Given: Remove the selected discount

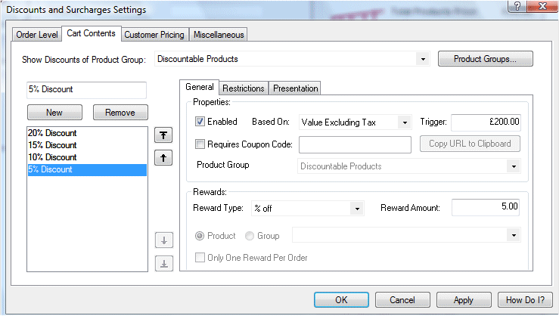Looking at the screenshot, I should click(120, 113).
